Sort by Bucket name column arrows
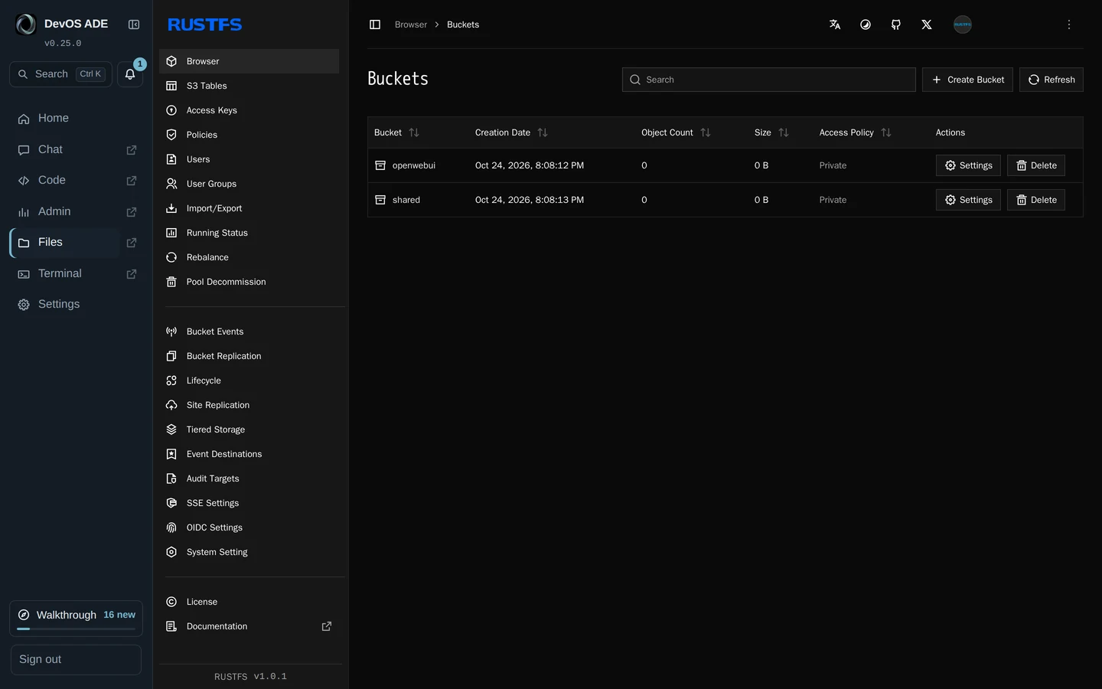 (414, 132)
